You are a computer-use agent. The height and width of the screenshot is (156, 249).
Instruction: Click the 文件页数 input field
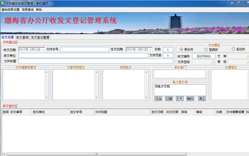pos(168,55)
